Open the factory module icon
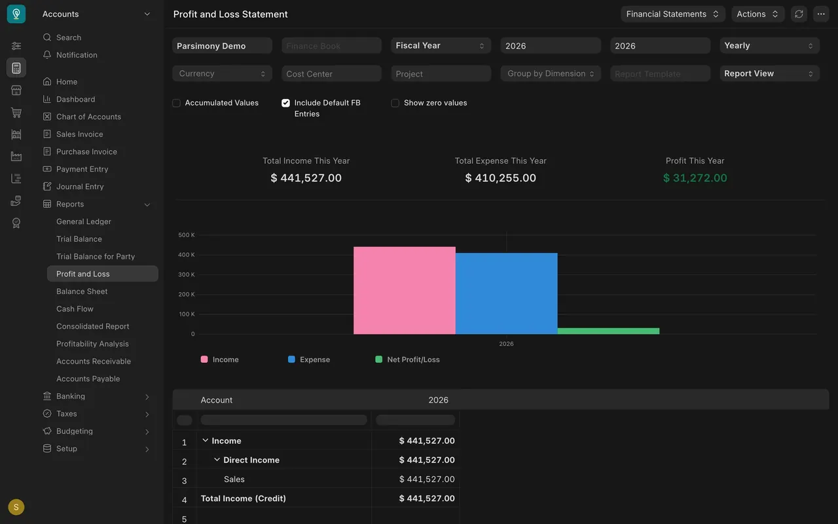Viewport: 838px width, 524px height. [x=16, y=157]
